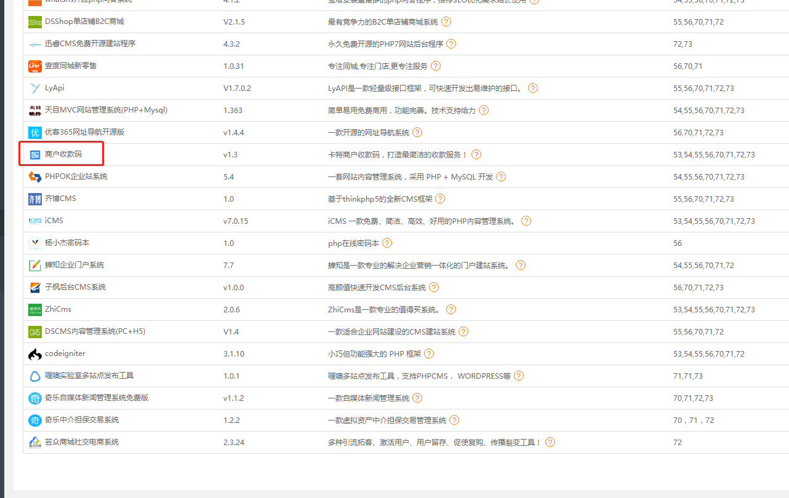Click the 奇乐自媒体新闻管理系统 logo icon
This screenshot has width=789, height=498.
coord(35,398)
